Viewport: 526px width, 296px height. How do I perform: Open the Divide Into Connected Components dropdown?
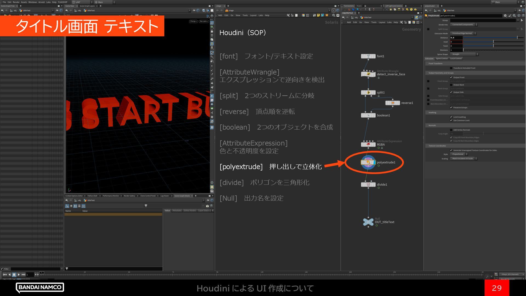[x=464, y=25]
